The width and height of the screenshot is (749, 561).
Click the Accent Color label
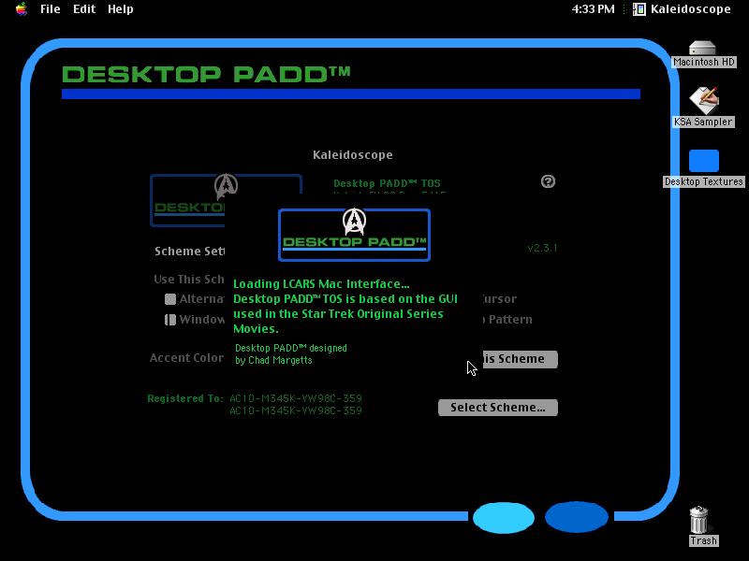(186, 358)
